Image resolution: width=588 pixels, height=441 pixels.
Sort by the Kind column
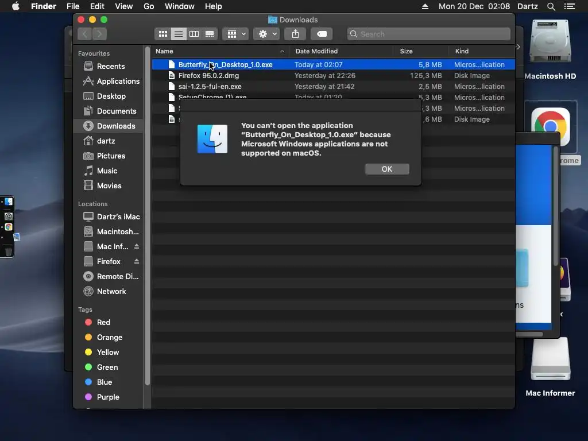click(482, 51)
